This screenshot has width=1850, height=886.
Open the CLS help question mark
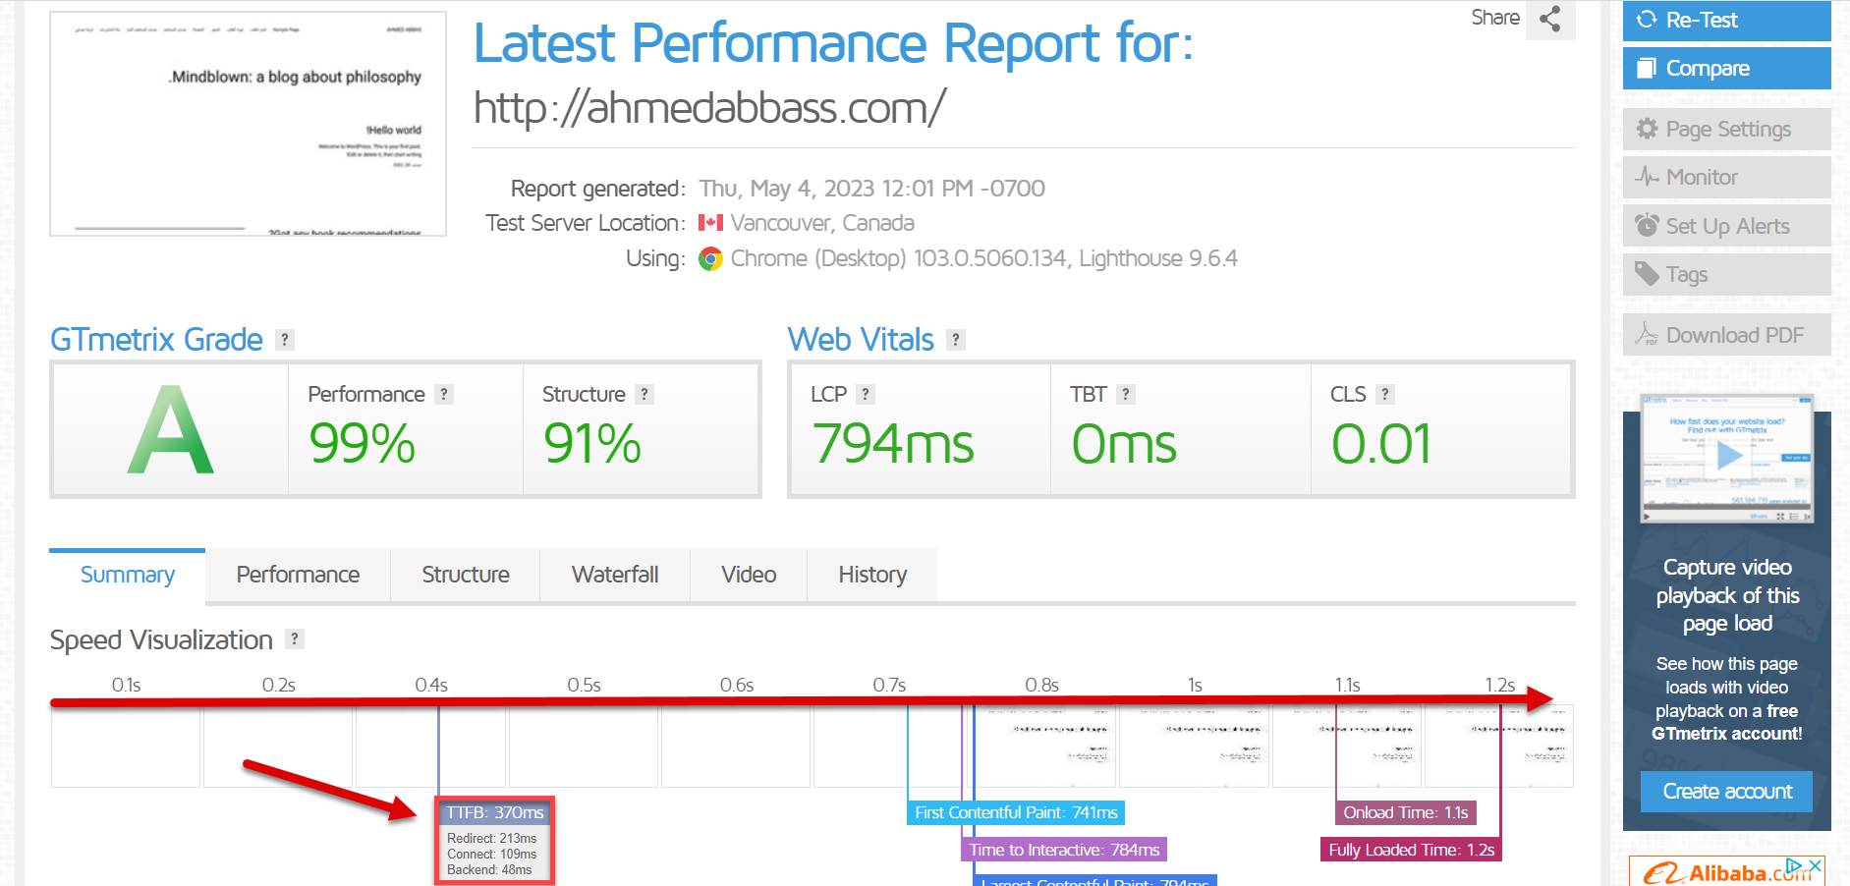click(1385, 394)
